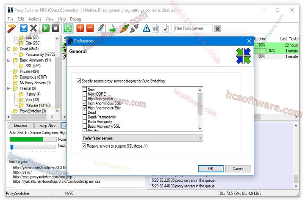Viewport: 305px width, 203px height.
Task: Check the Basic Anonymity category checkbox
Action: (x=85, y=122)
